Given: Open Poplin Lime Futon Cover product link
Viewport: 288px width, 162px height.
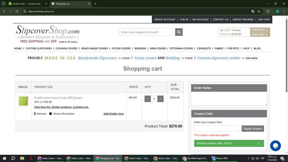Looking at the screenshot, I should pos(58,98).
